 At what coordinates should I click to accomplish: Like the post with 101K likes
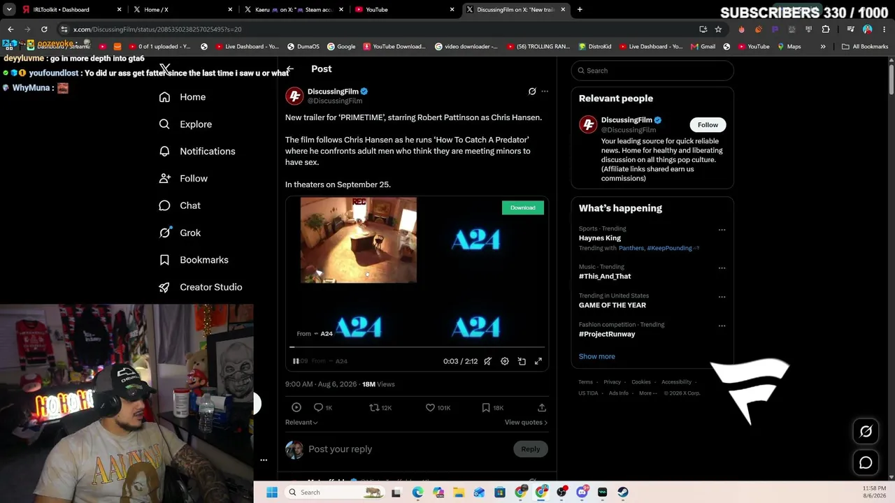[438, 407]
